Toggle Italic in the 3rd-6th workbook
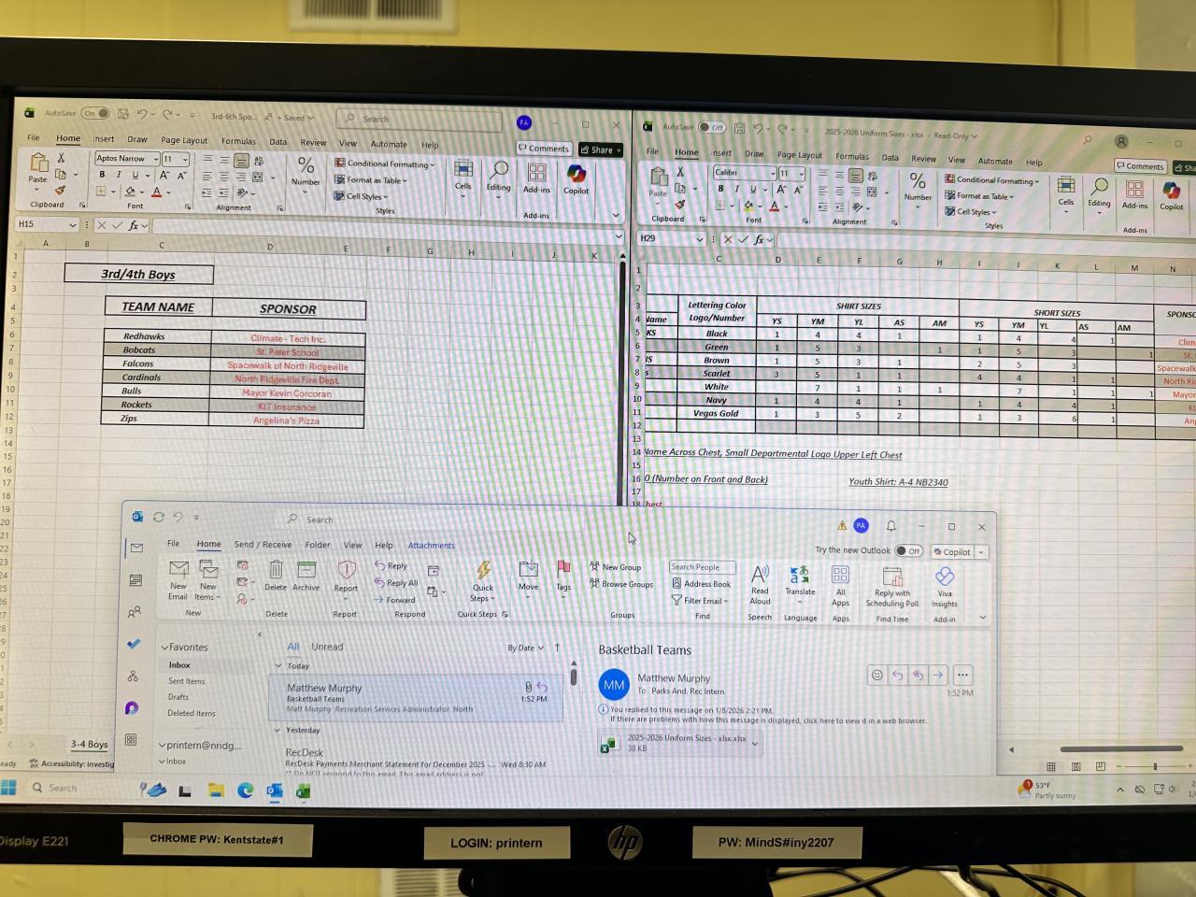The image size is (1196, 897). [118, 175]
